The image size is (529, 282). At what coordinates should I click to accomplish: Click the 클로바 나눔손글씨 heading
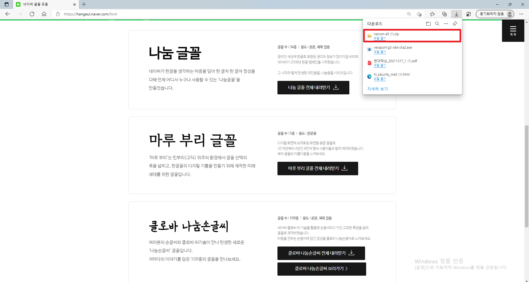pos(189,226)
